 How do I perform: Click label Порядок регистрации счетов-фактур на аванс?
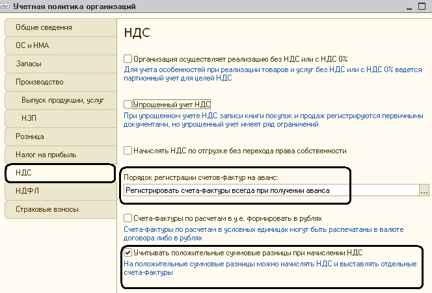pyautogui.click(x=201, y=177)
